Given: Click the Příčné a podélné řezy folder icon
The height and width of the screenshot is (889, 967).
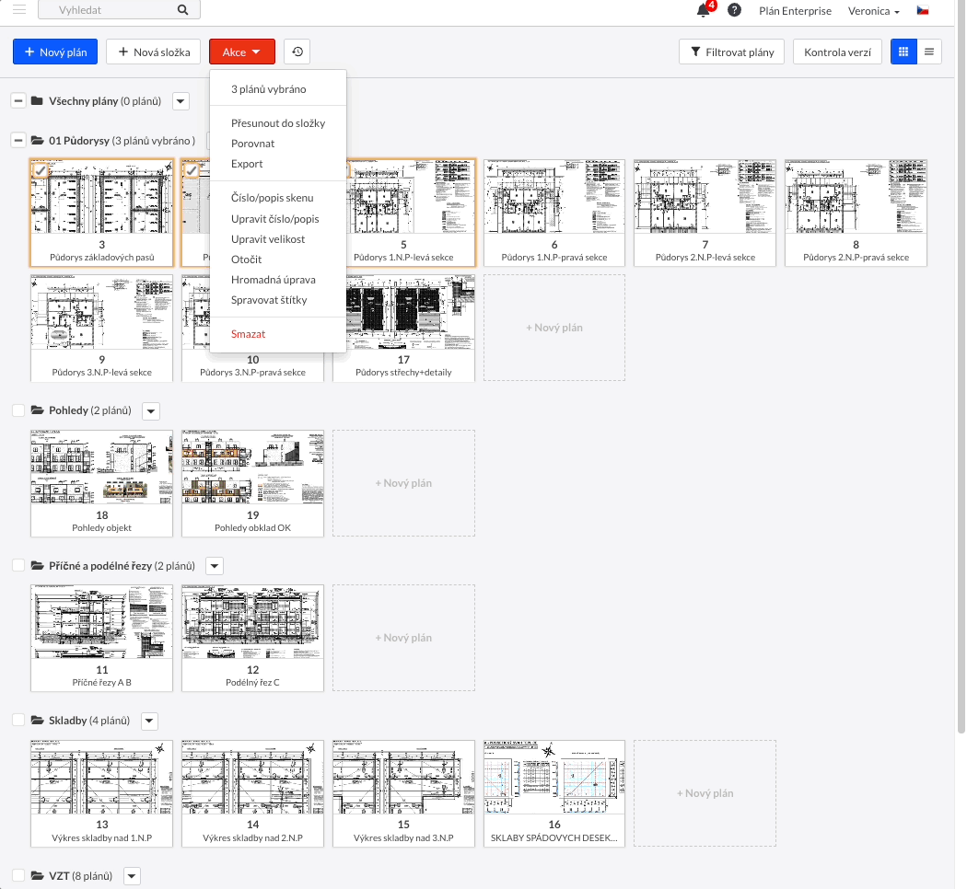Looking at the screenshot, I should point(37,566).
